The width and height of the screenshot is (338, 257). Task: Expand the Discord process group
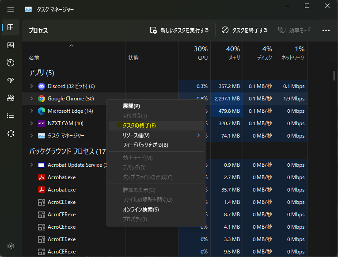pyautogui.click(x=32, y=86)
